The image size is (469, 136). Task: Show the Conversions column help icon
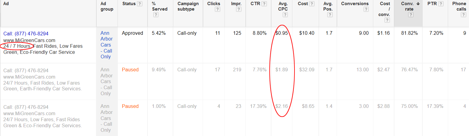click(366, 9)
